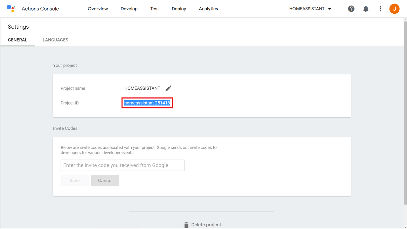Click the trash can delete icon
The image size is (407, 229).
tap(186, 225)
